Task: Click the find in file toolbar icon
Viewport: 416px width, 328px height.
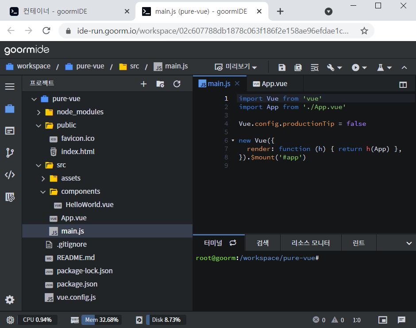Action: pos(315,68)
